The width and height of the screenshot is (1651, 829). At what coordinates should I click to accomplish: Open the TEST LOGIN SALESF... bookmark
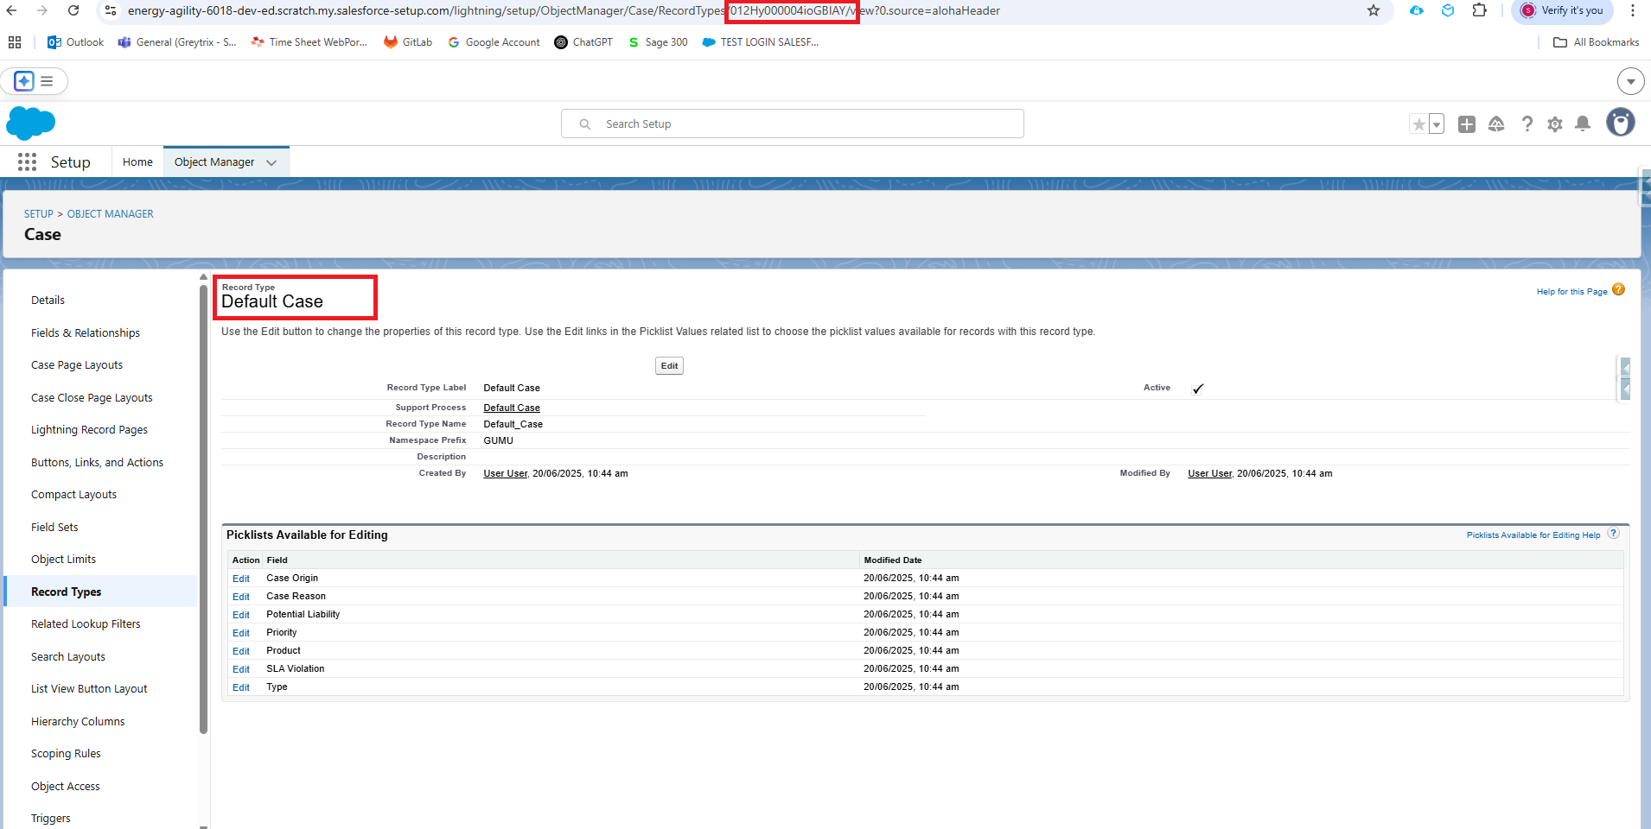click(x=761, y=42)
